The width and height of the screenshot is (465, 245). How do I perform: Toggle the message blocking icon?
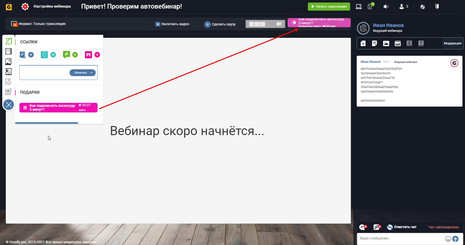tap(363, 227)
